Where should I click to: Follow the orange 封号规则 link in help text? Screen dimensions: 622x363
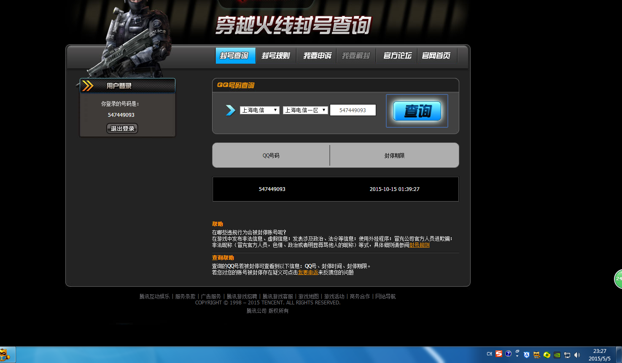click(x=419, y=245)
